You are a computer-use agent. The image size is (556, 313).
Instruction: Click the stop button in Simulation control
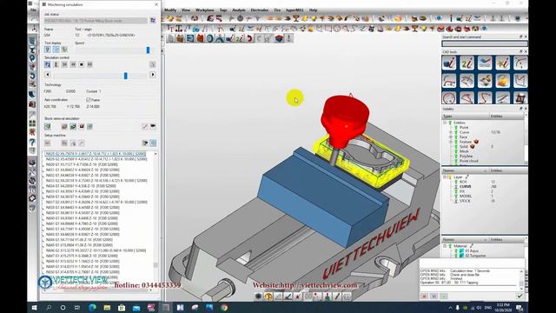pos(81,64)
